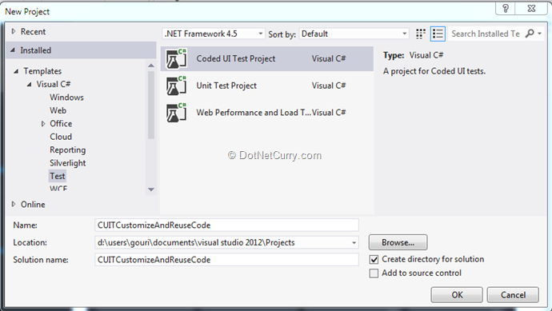Expand the Online section
Viewport: 552px width, 311px height.
14,204
